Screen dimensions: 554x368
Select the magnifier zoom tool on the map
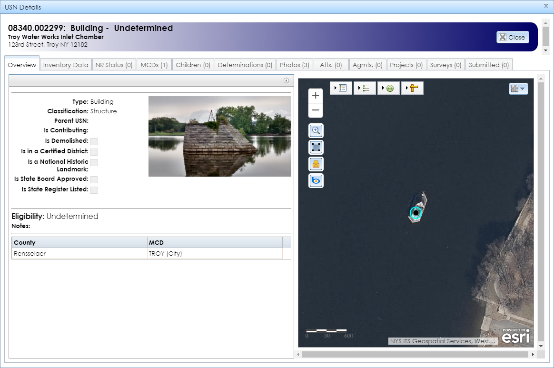[x=316, y=130]
